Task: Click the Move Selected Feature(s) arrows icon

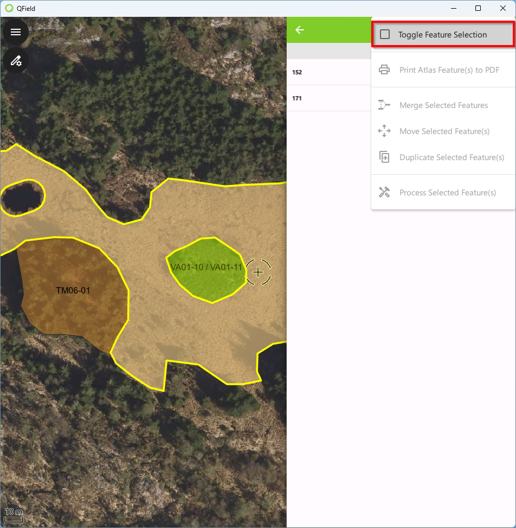Action: pos(384,131)
